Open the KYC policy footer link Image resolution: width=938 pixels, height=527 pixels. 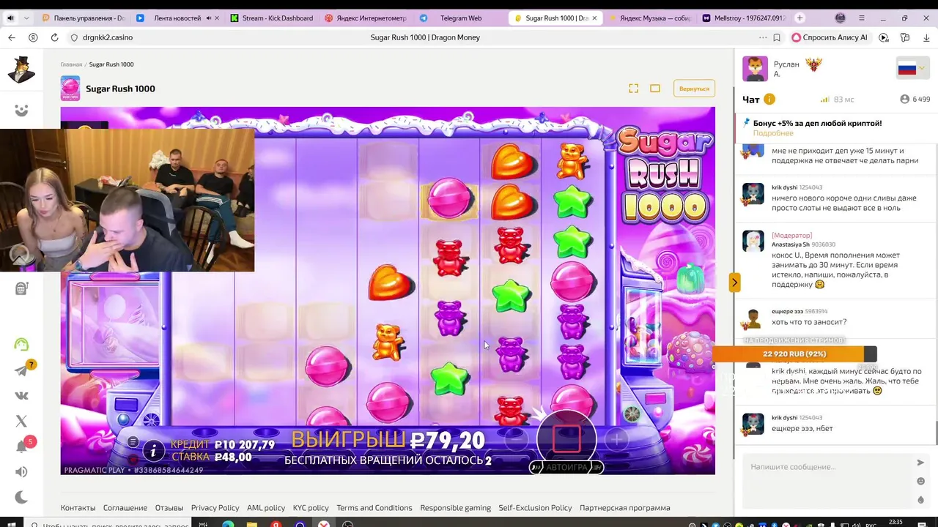pos(311,508)
